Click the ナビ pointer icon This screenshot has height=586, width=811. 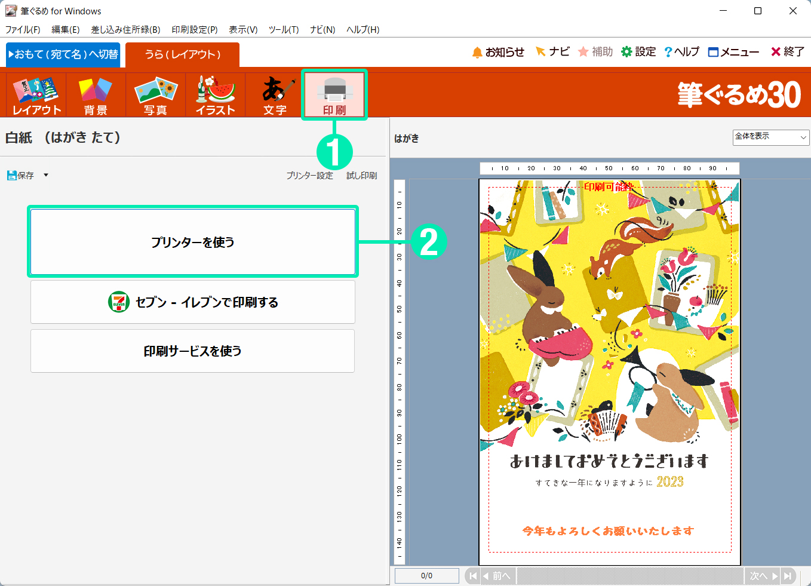[x=540, y=52]
